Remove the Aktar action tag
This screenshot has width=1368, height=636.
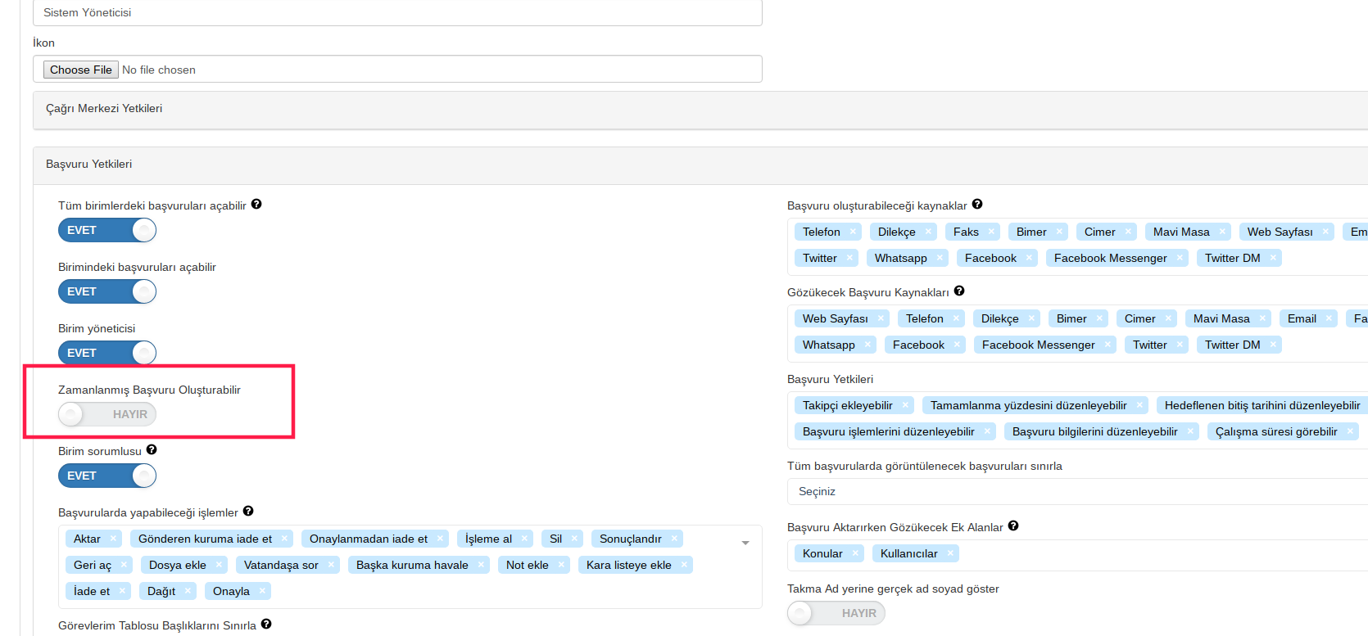(x=113, y=539)
